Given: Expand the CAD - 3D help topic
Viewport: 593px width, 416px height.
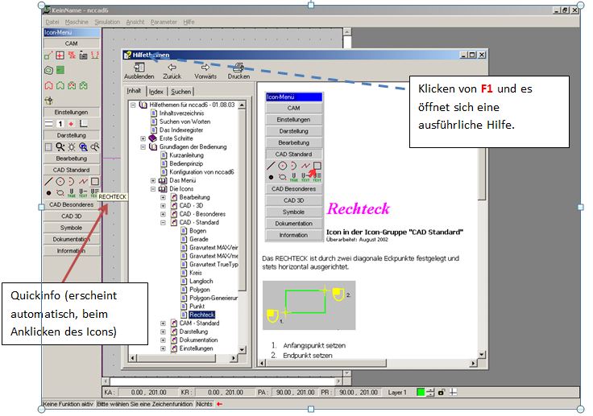Looking at the screenshot, I should (164, 206).
